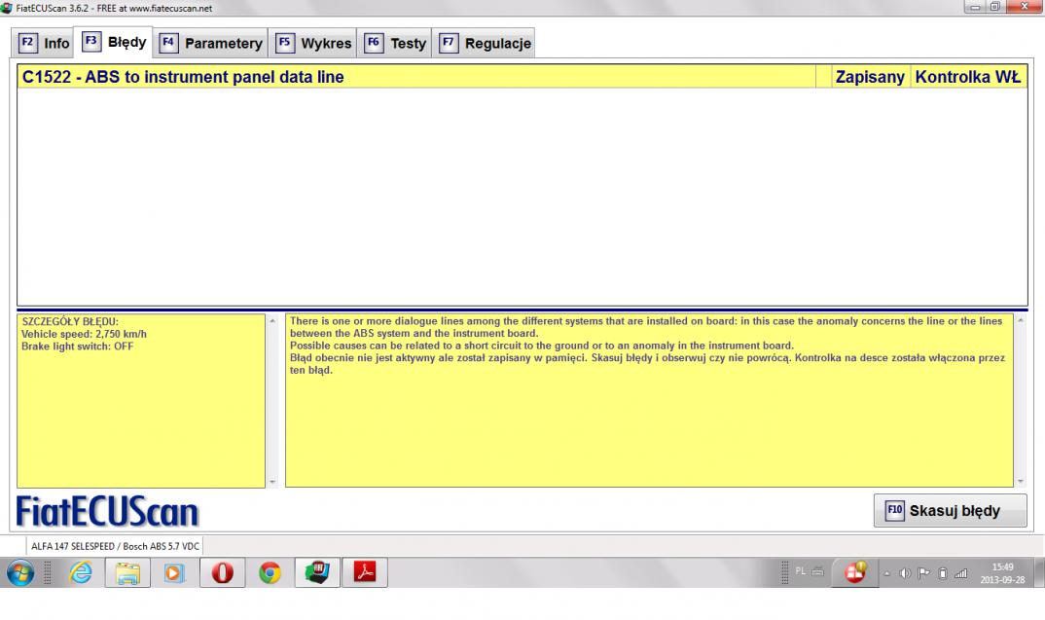Restore down the FiatECUScan window
This screenshot has width=1045, height=620.
point(994,7)
